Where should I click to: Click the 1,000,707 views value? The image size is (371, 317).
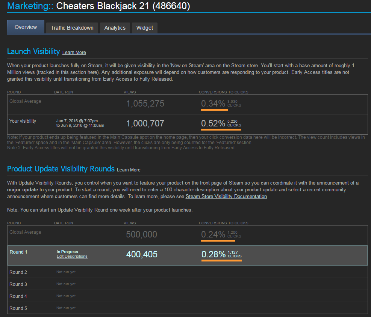[145, 123]
